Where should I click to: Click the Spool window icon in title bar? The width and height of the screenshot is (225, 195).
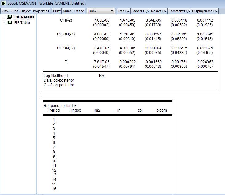tap(3, 3)
